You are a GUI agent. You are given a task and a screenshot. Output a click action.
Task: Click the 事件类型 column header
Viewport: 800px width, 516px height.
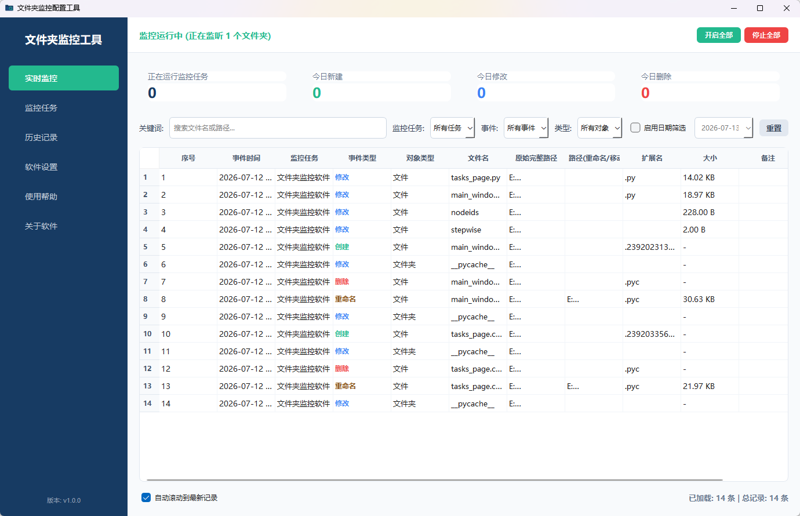(362, 158)
